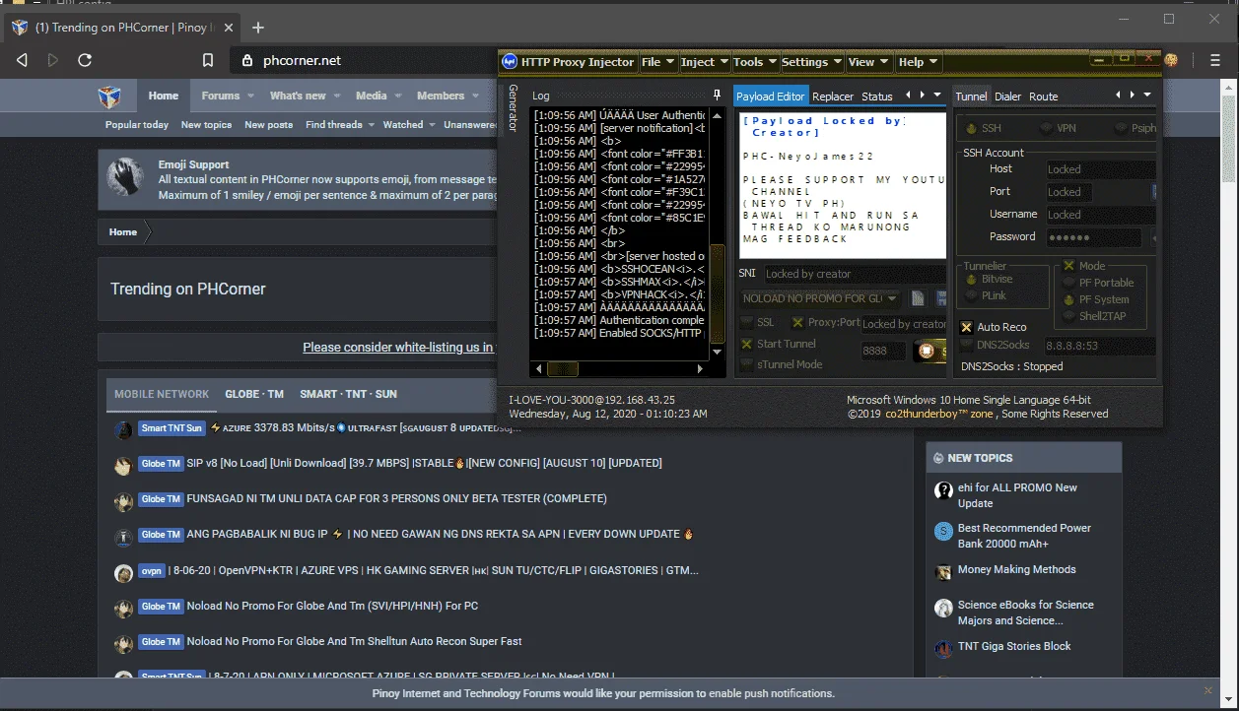Open the Help menu
This screenshot has height=711, width=1239.
tap(919, 62)
